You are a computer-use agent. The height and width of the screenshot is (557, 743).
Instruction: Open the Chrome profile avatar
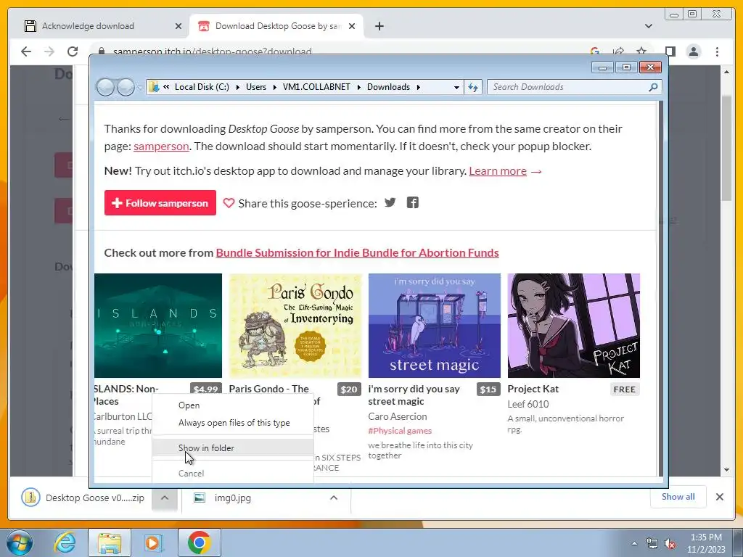pos(694,51)
